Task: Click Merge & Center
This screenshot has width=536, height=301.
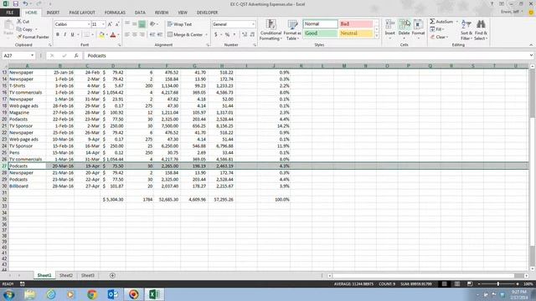Action: (185, 34)
